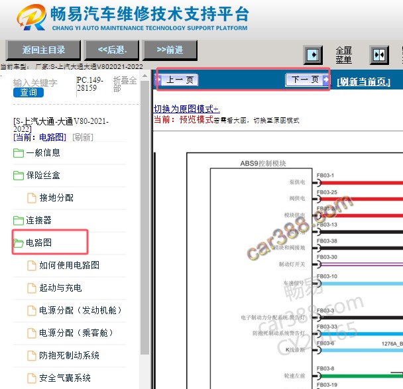Viewport: 403px width, 389px height.
Task: Collapse all with 折叠全部
Action: pos(125,84)
